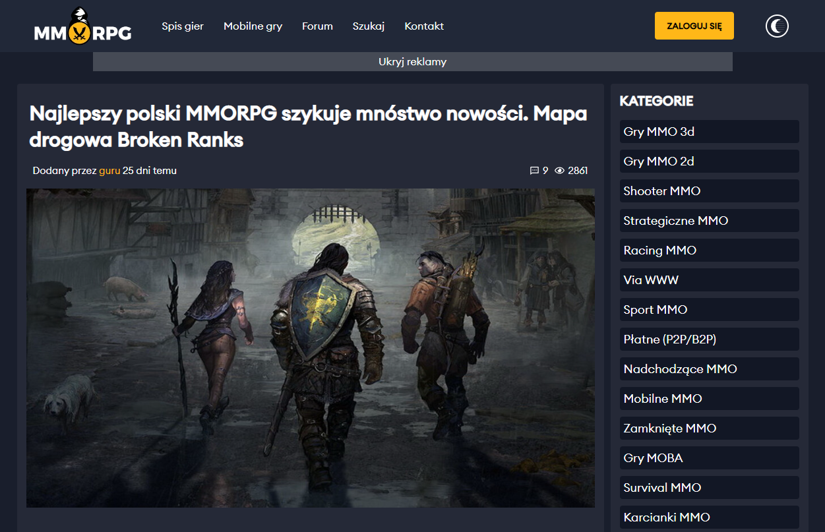
Task: Toggle dark mode moon icon
Action: 777,26
